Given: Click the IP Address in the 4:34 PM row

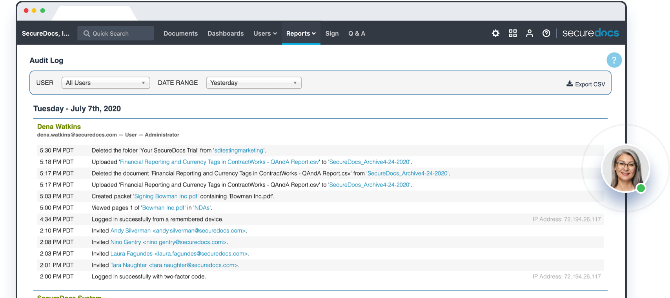Looking at the screenshot, I should [566, 219].
